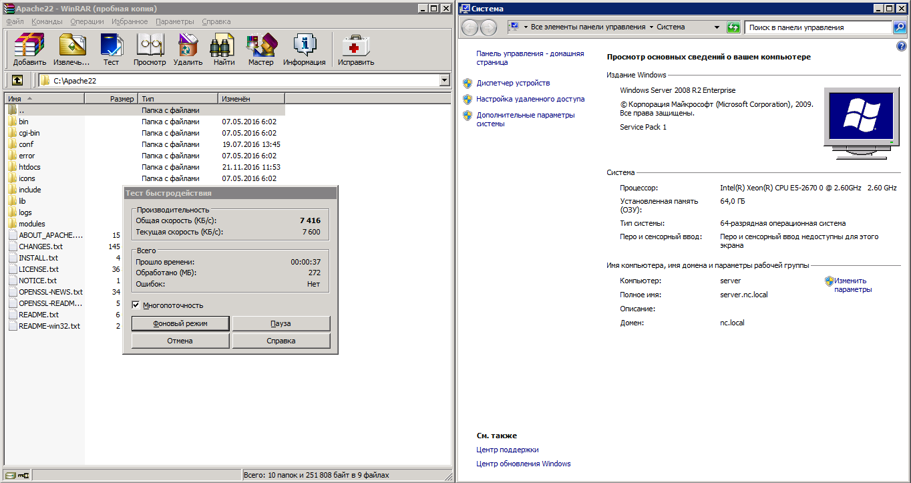Click the Система title bar icon
Screen dimensions: 911x483
[x=465, y=9]
